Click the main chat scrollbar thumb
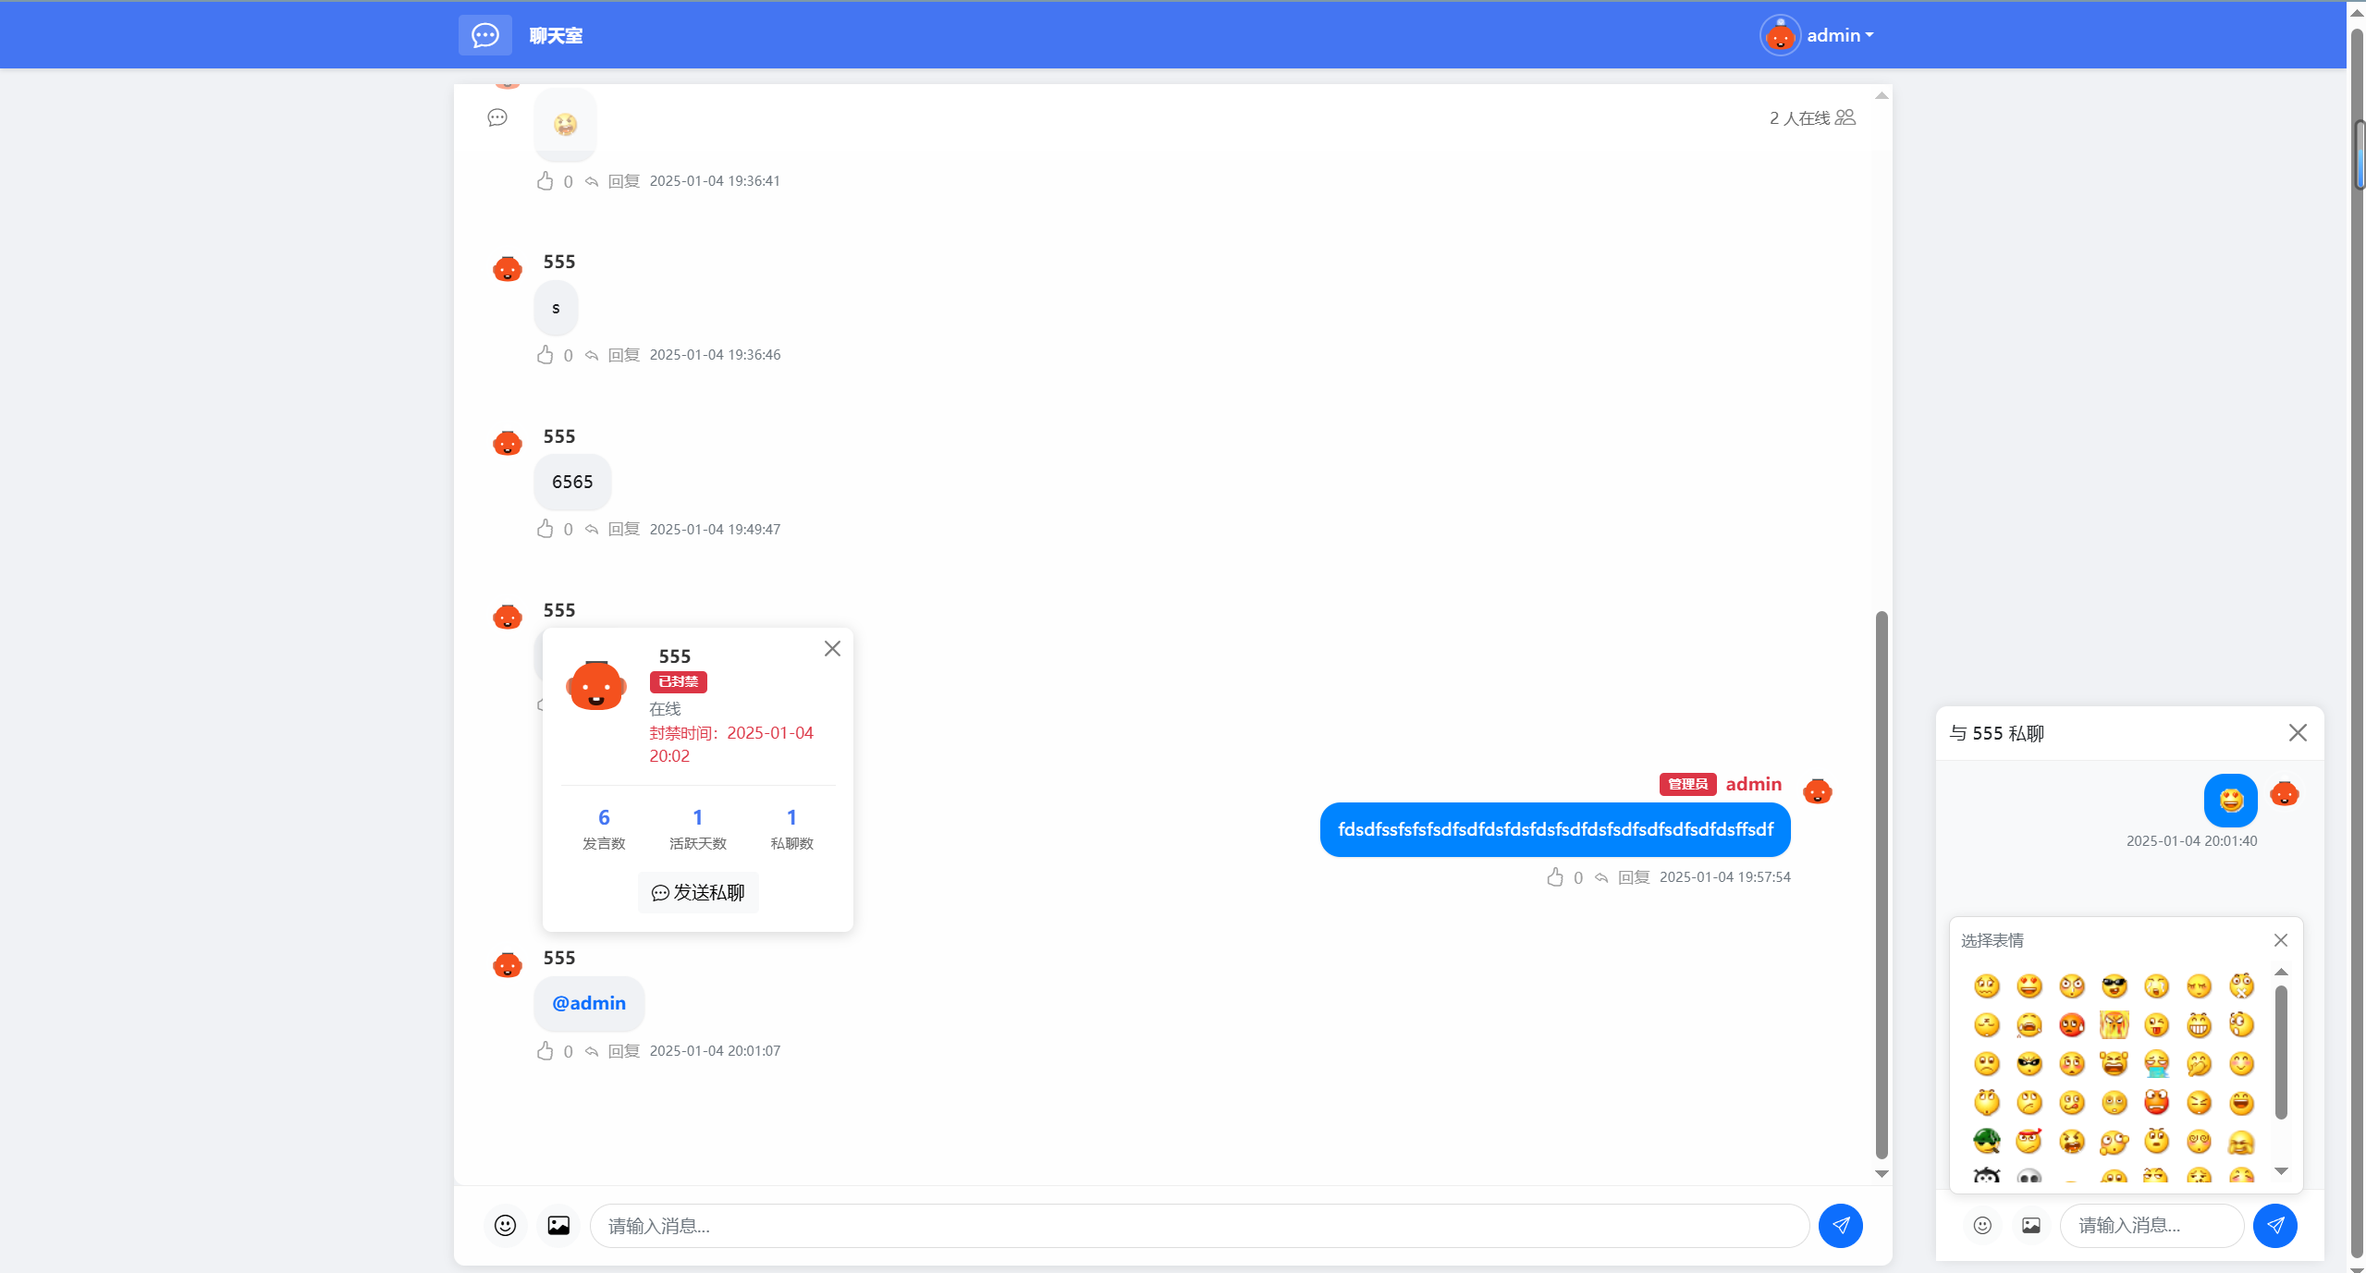2366x1273 pixels. pos(1881,883)
